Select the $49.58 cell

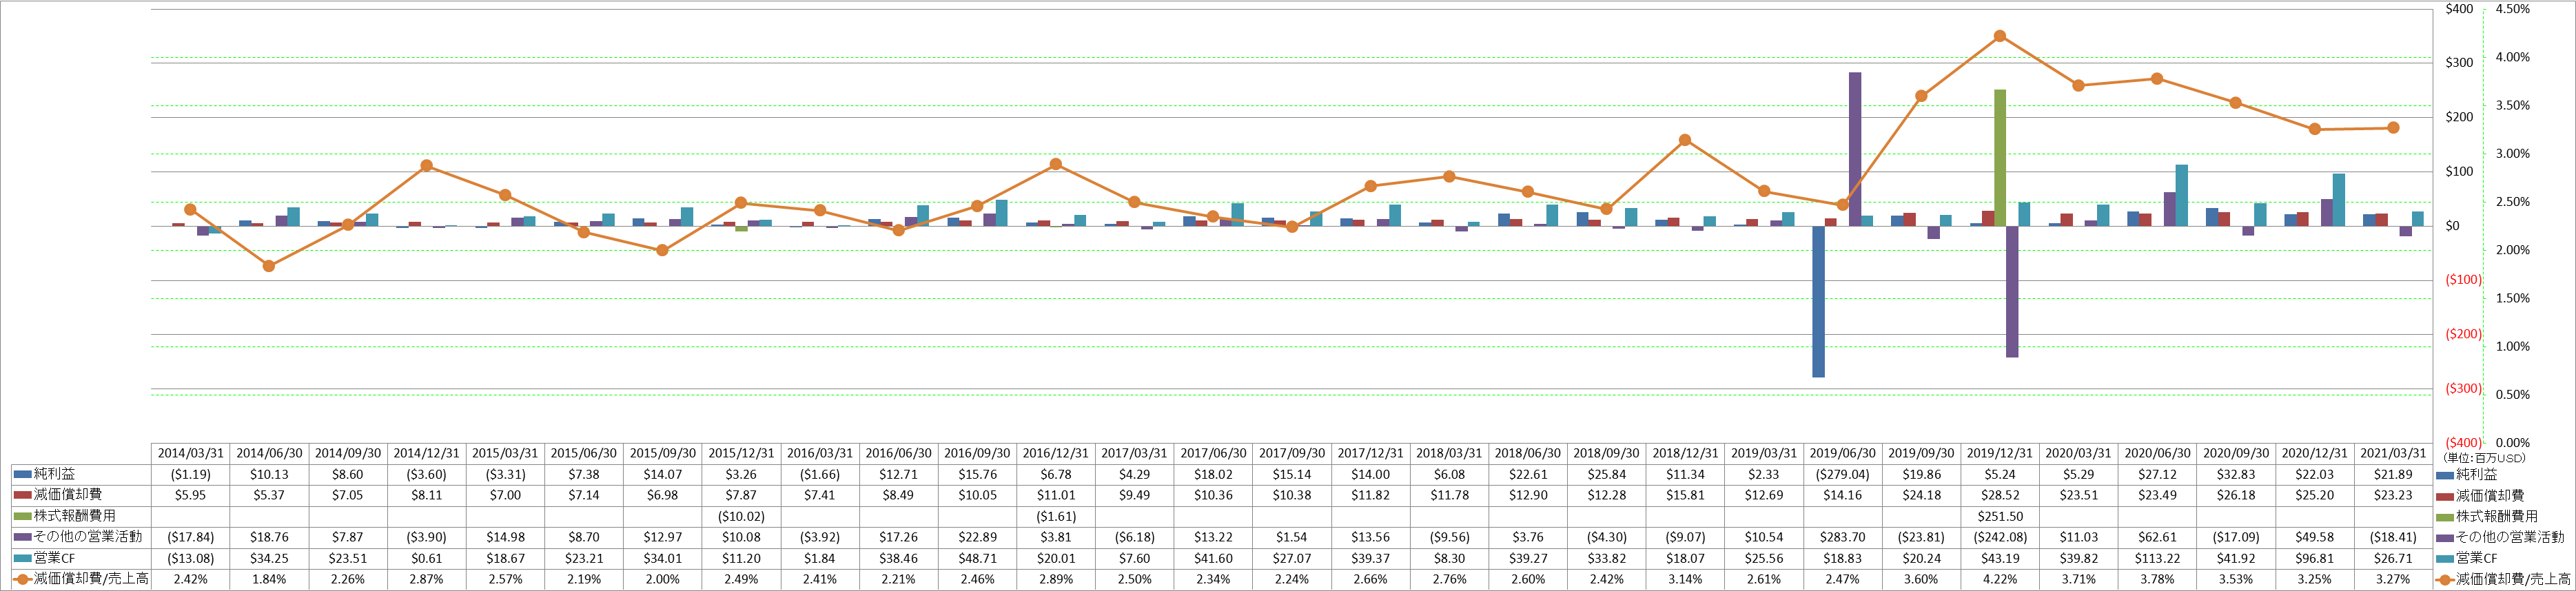tap(2314, 537)
